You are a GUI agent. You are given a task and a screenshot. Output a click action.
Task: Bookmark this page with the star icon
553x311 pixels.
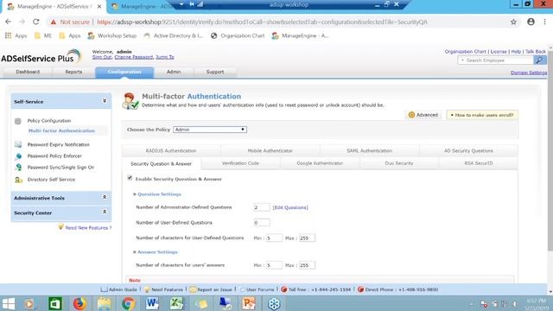tap(513, 22)
